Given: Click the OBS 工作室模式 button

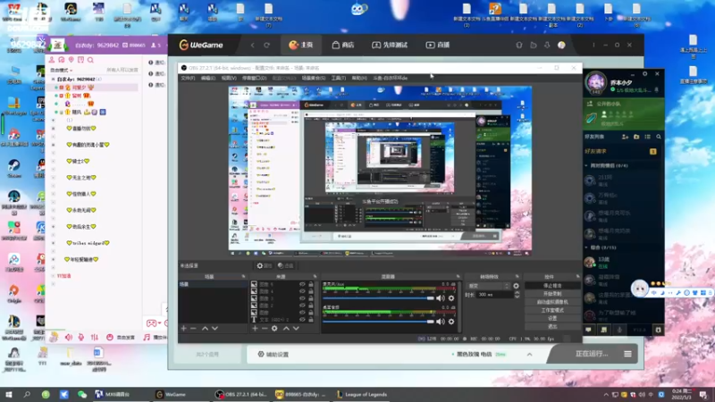Looking at the screenshot, I should tap(552, 310).
